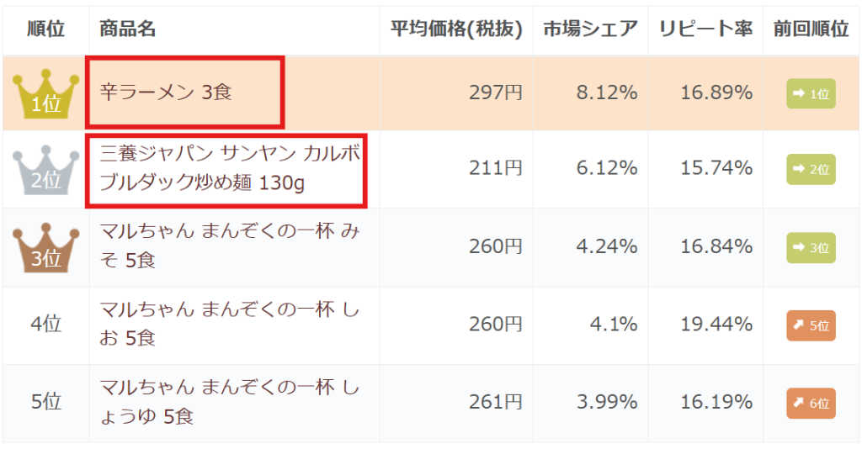The image size is (862, 449).
Task: Click the 前回順位 column header
Action: (x=811, y=29)
